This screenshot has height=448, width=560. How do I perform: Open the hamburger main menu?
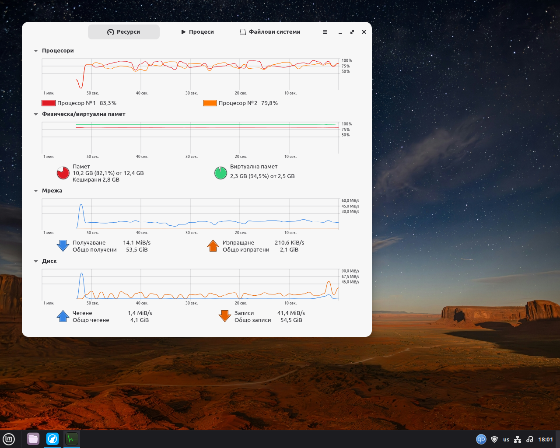click(325, 32)
